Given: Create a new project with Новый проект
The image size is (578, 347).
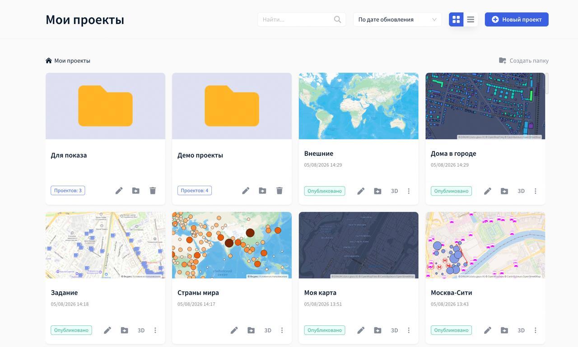Looking at the screenshot, I should (x=517, y=19).
